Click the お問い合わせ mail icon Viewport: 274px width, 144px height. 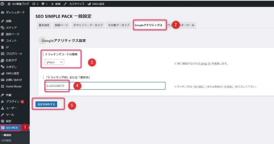(x=2, y=80)
